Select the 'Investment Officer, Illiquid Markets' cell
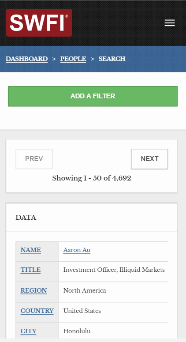 (114, 270)
